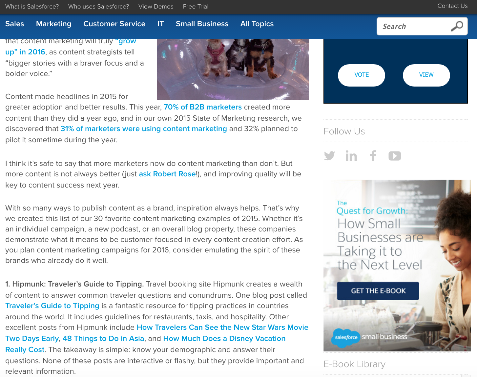This screenshot has width=477, height=377.
Task: Open the 48 Things to Do in Asia post
Action: [x=103, y=339]
